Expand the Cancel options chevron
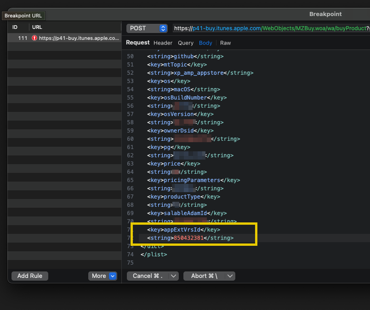Image resolution: width=370 pixels, height=310 pixels. [173, 276]
